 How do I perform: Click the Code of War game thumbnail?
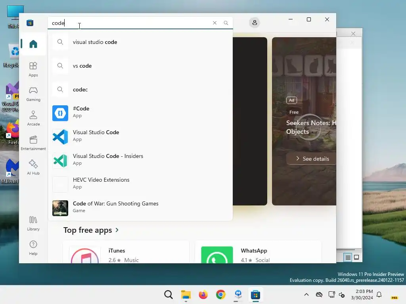60,208
